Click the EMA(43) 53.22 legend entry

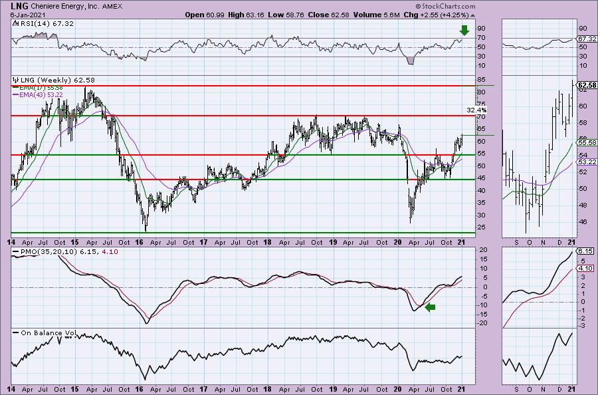click(x=41, y=94)
